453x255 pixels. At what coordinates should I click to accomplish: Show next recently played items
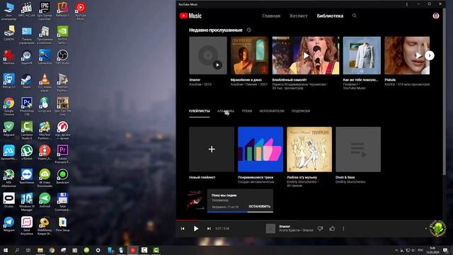click(430, 55)
